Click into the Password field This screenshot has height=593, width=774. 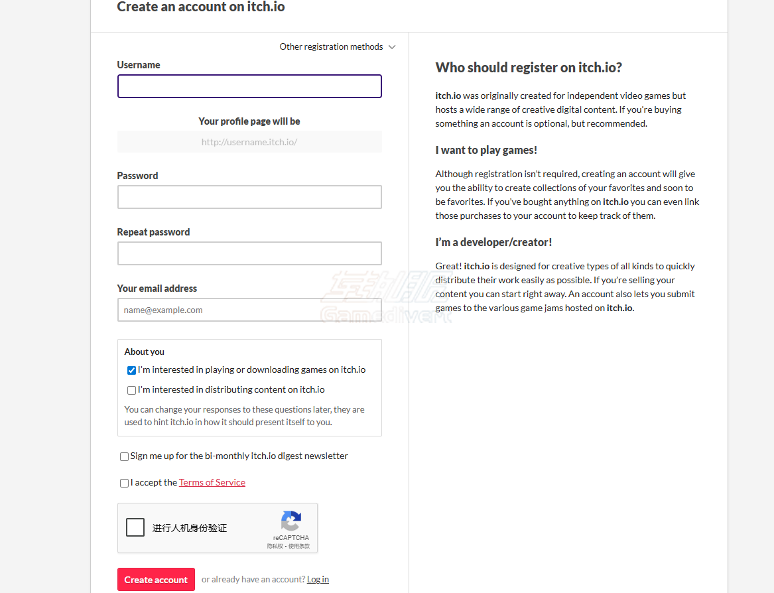click(249, 197)
